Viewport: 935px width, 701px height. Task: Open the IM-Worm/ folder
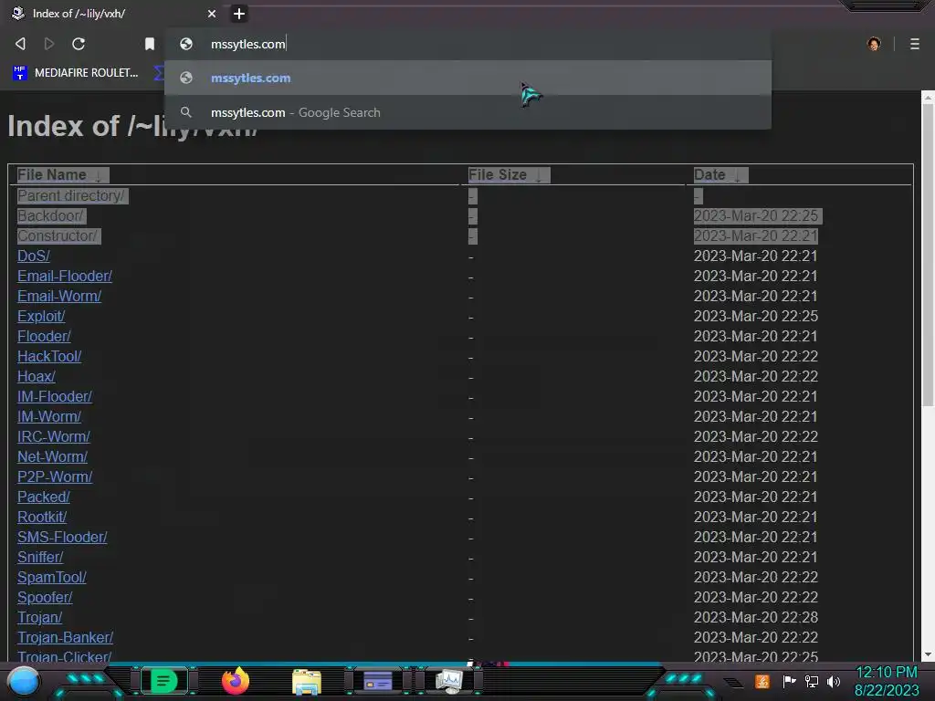pyautogui.click(x=49, y=416)
